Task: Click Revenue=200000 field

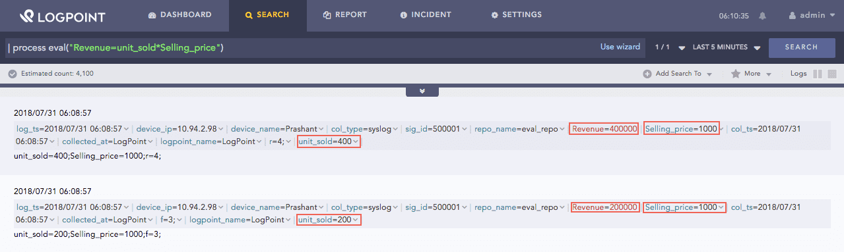Action: [604, 207]
